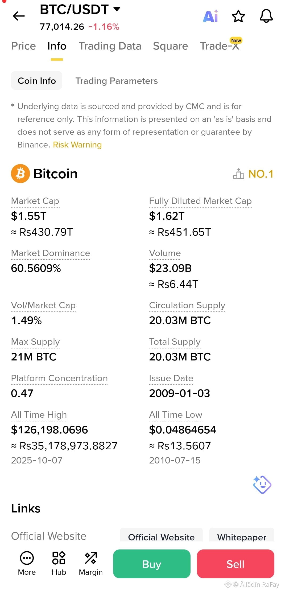Open BTC/USDT pair dropdown arrow
Image resolution: width=281 pixels, height=591 pixels.
coord(117,9)
